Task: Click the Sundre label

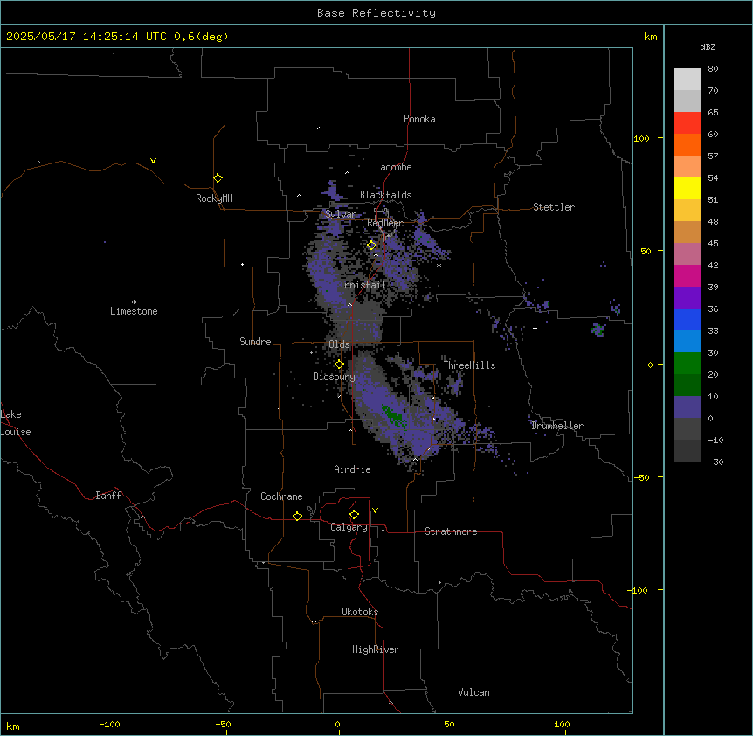Action: (255, 342)
